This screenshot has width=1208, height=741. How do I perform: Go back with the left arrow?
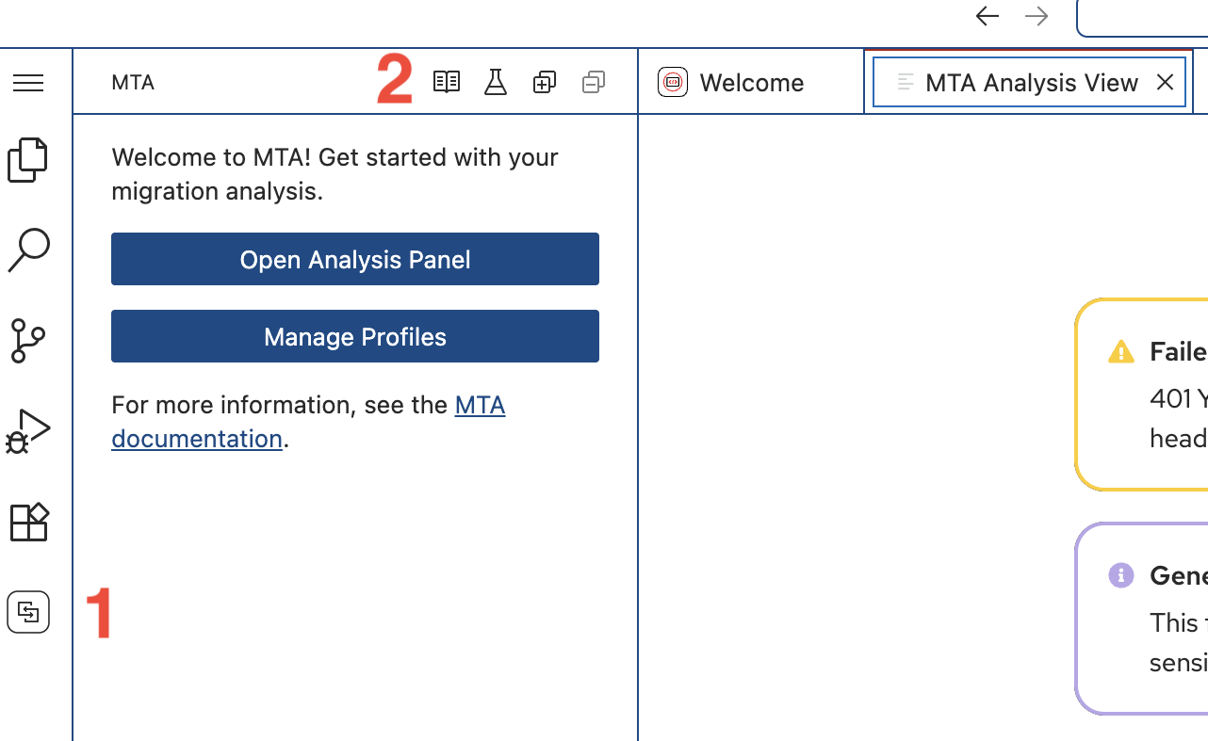(987, 16)
